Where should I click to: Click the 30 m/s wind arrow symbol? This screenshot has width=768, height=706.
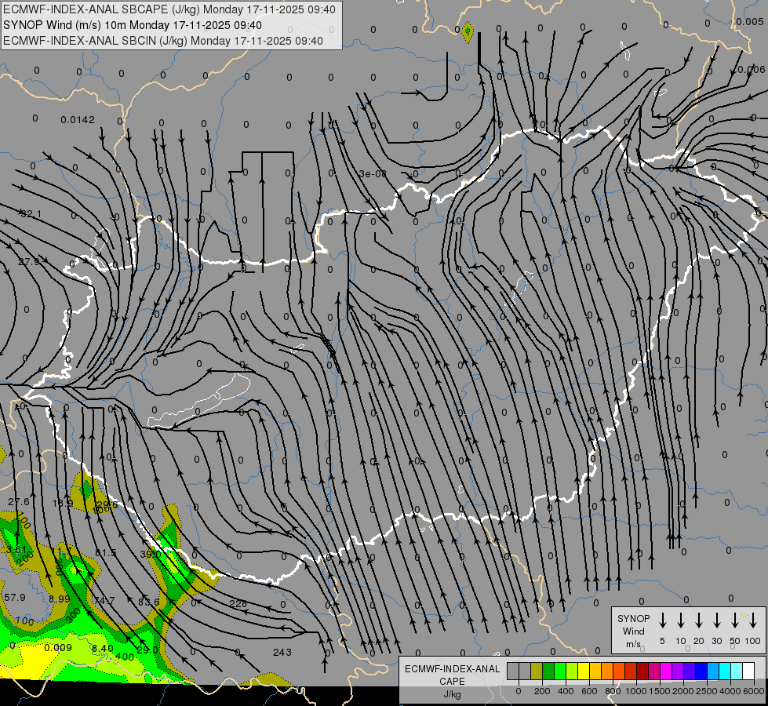pyautogui.click(x=716, y=620)
